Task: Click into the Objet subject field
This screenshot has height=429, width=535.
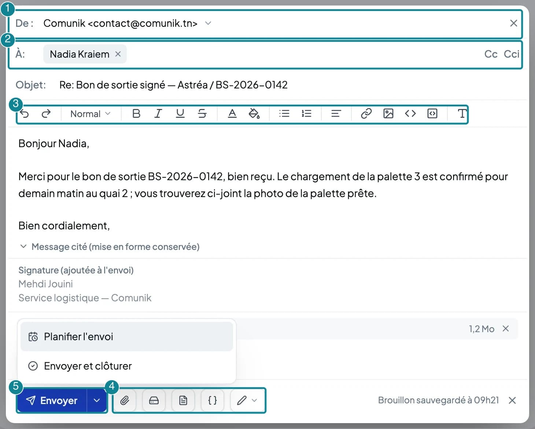Action: point(290,85)
